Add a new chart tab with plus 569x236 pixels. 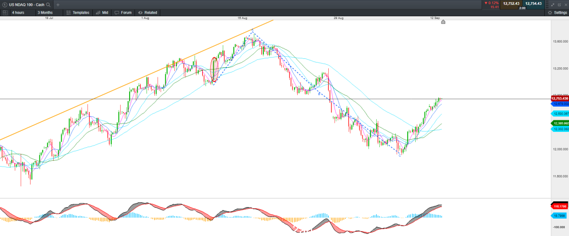tap(58, 5)
